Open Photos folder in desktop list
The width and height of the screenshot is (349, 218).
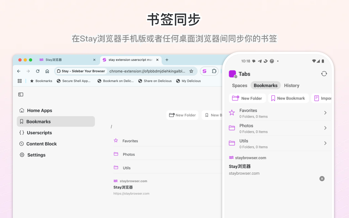coord(168,154)
